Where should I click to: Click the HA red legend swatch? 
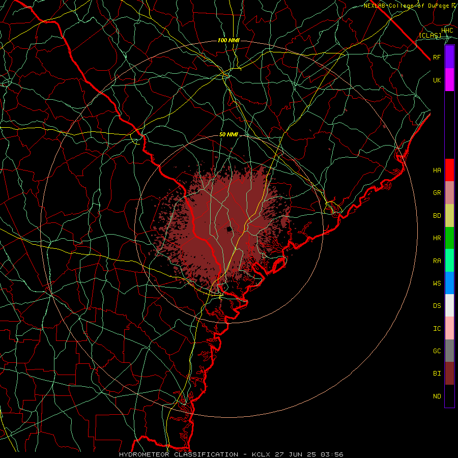tap(449, 170)
